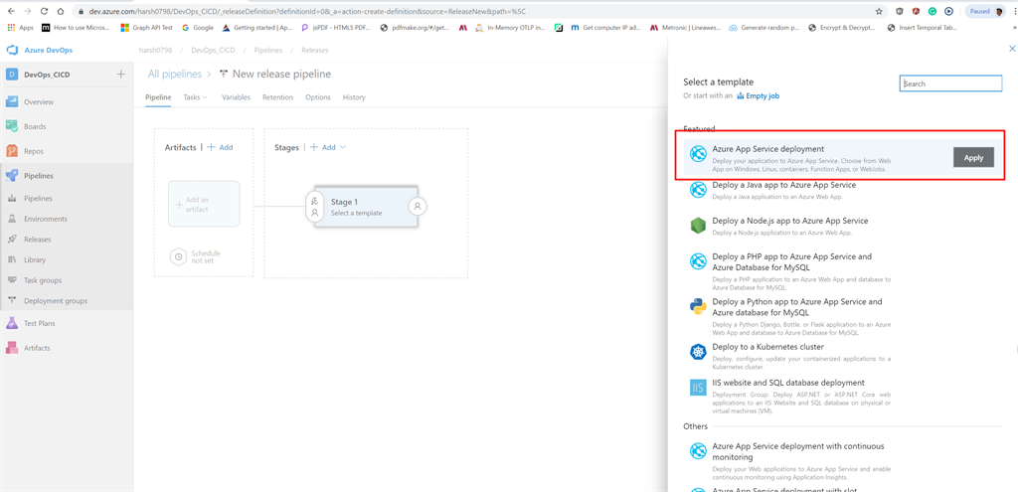Open the Apps bookmarks shortcut
The image size is (1018, 492).
pyautogui.click(x=20, y=28)
